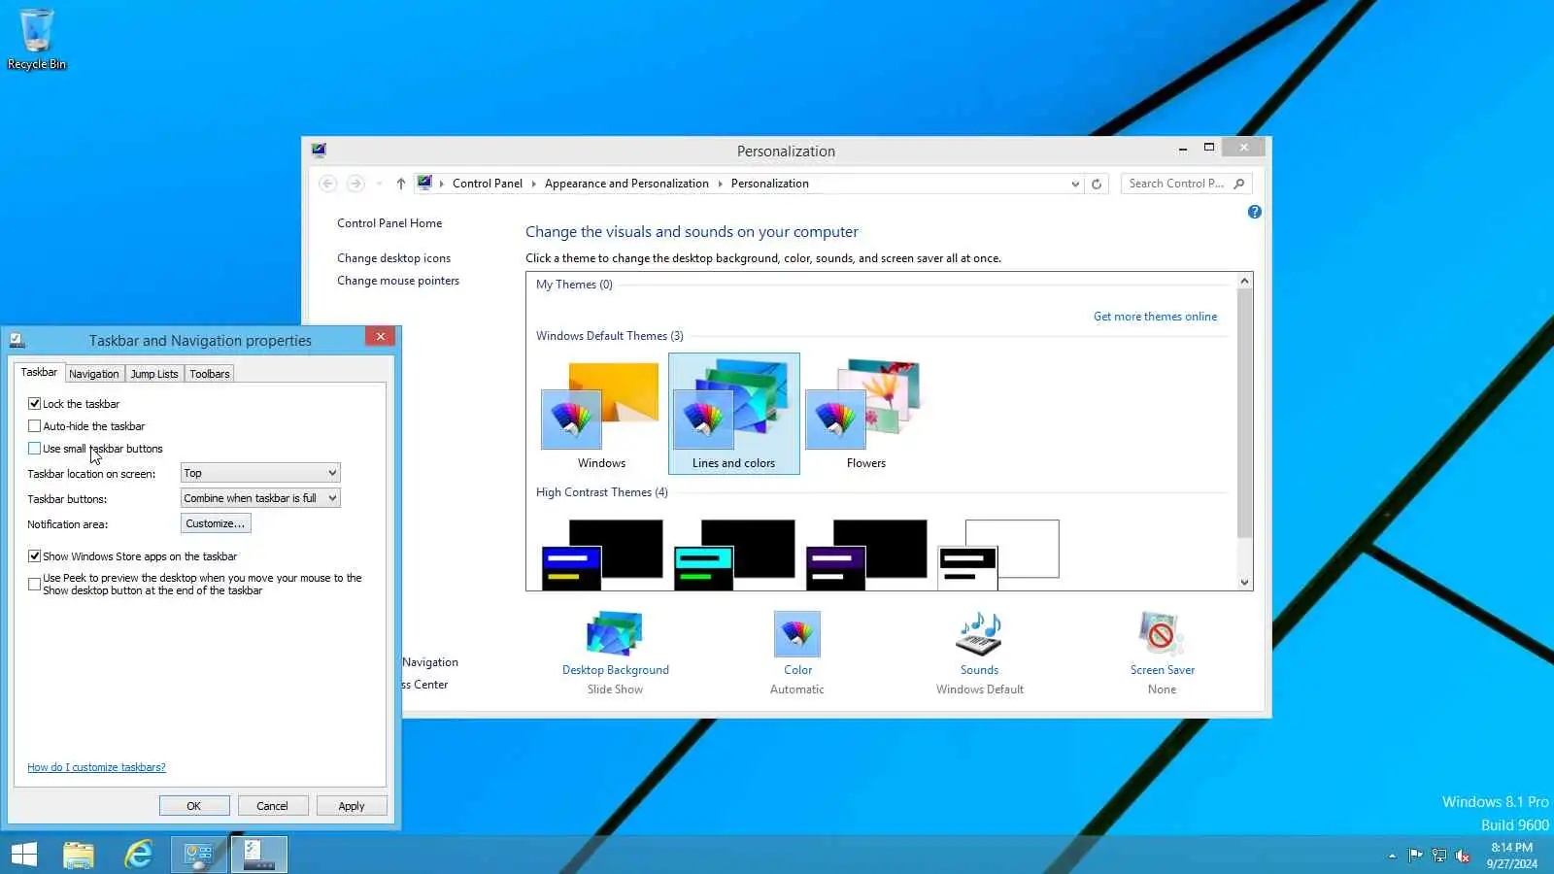Open How do I customize taskbars link
Screen dimensions: 1554x874
[x=96, y=767]
